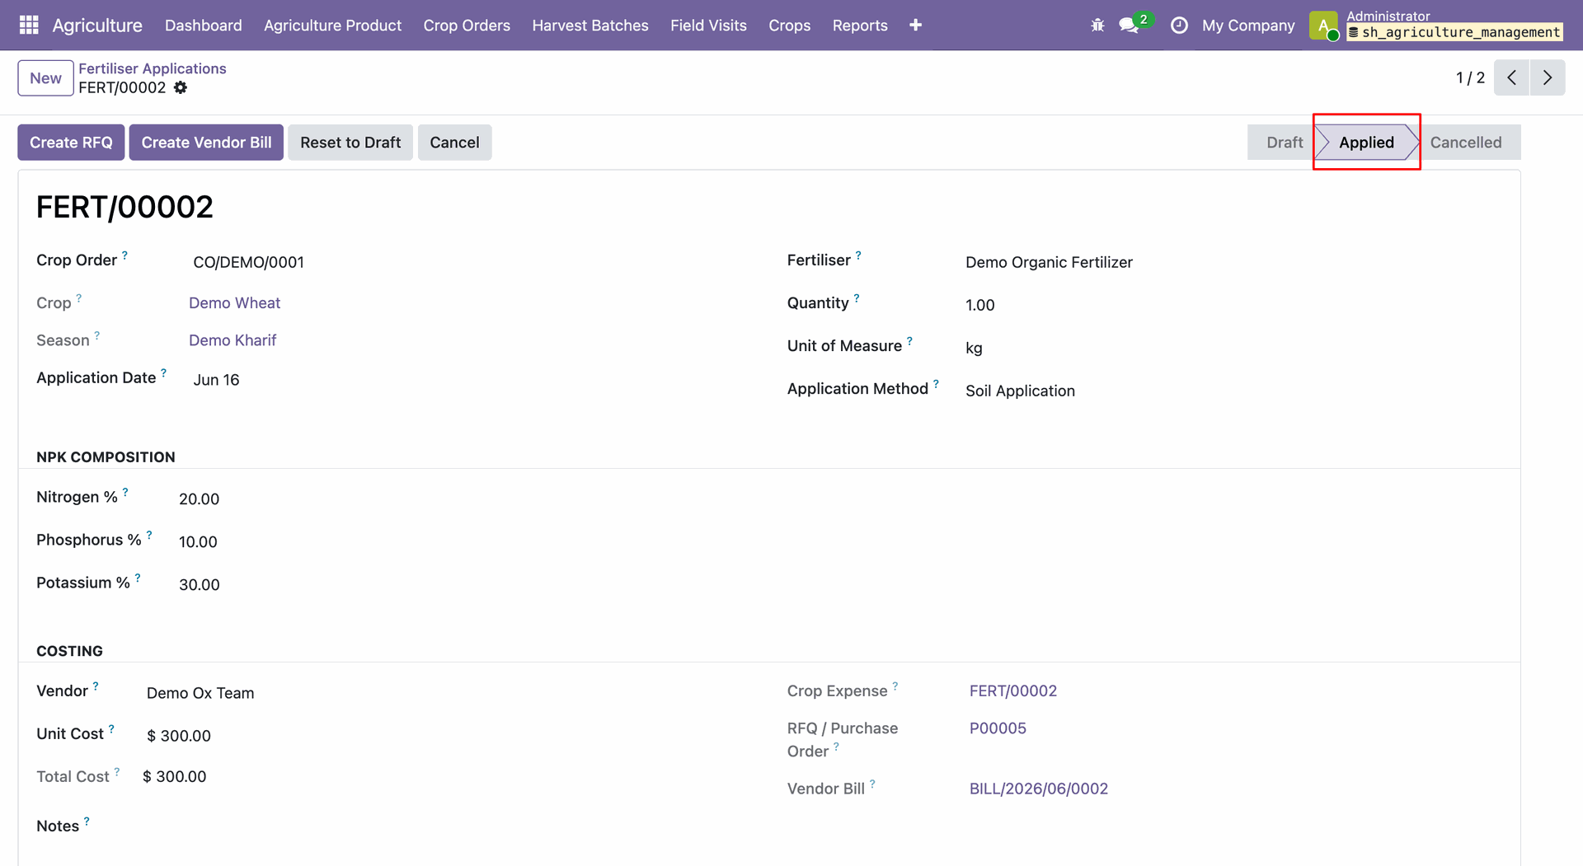Click the Cancel button
1583x866 pixels.
pyautogui.click(x=454, y=143)
